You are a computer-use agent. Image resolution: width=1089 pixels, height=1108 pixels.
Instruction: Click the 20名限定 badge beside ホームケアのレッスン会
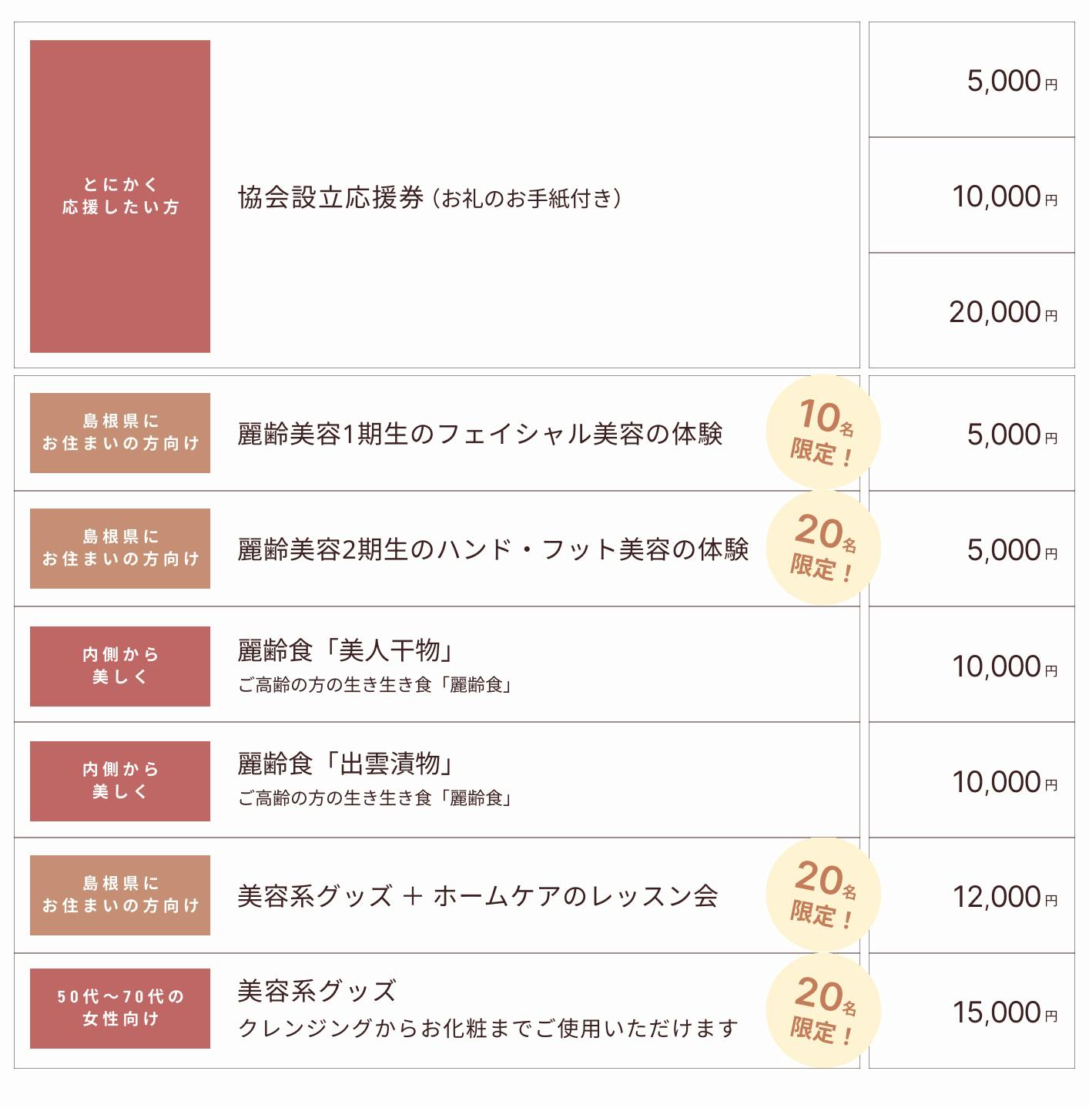pos(823,895)
